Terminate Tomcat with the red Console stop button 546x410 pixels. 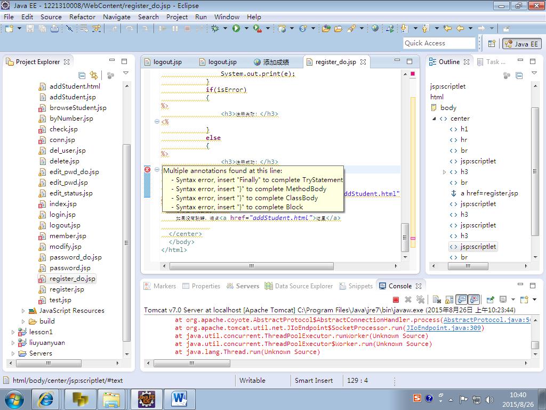pyautogui.click(x=396, y=299)
